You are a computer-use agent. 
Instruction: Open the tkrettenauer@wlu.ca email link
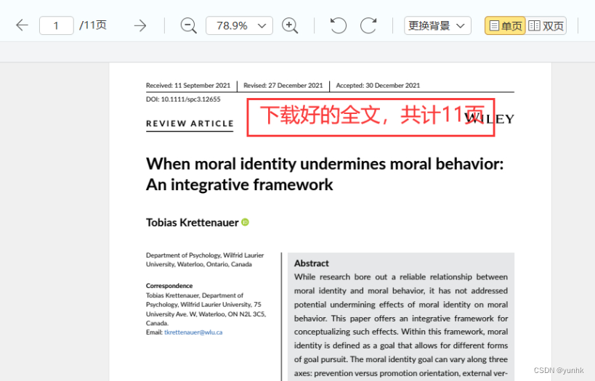(193, 332)
